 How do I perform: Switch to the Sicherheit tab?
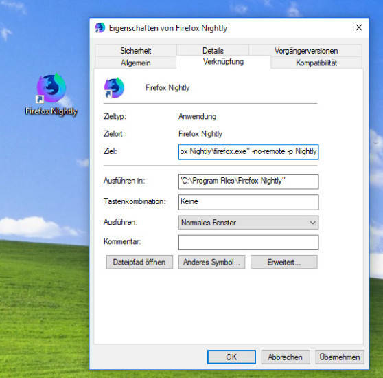tap(136, 51)
